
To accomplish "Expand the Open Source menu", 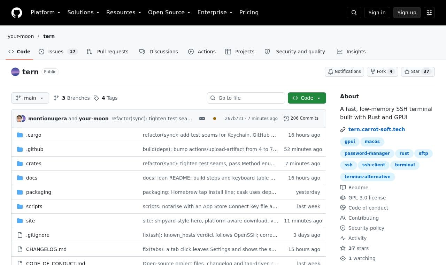I will click(169, 13).
